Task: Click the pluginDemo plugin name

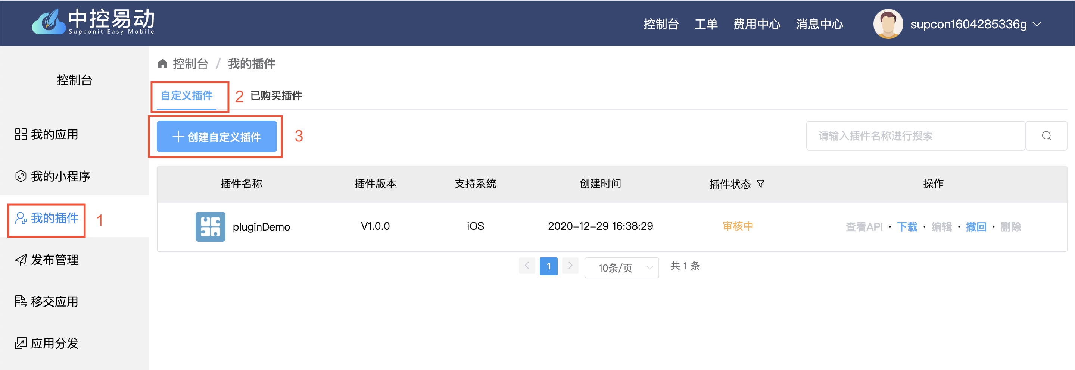Action: pyautogui.click(x=261, y=226)
